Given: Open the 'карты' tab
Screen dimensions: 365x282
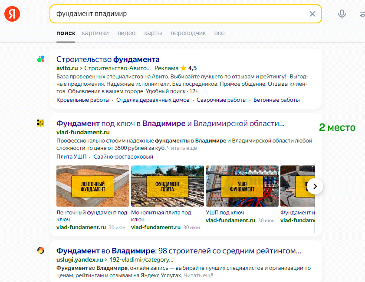Looking at the screenshot, I should pyautogui.click(x=153, y=33).
